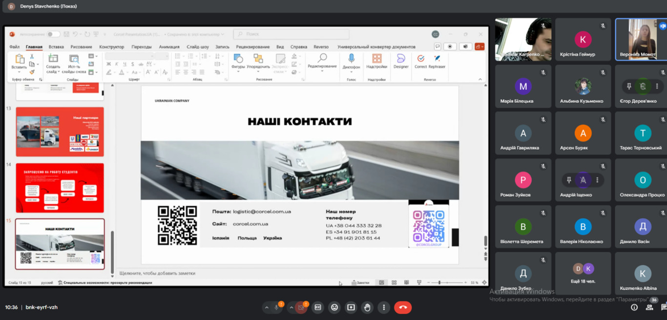The height and width of the screenshot is (320, 667).
Task: Select slide 15 thumbnail Наші контакти
Action: (x=60, y=244)
